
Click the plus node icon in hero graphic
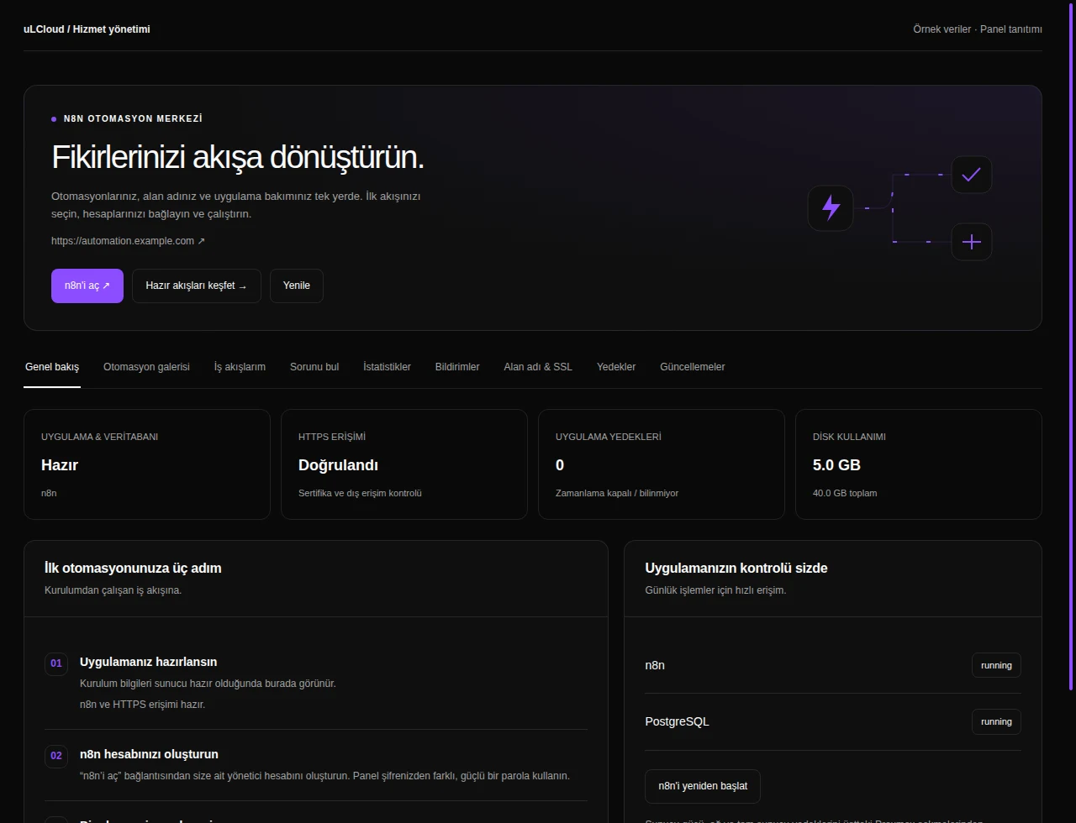coord(971,242)
